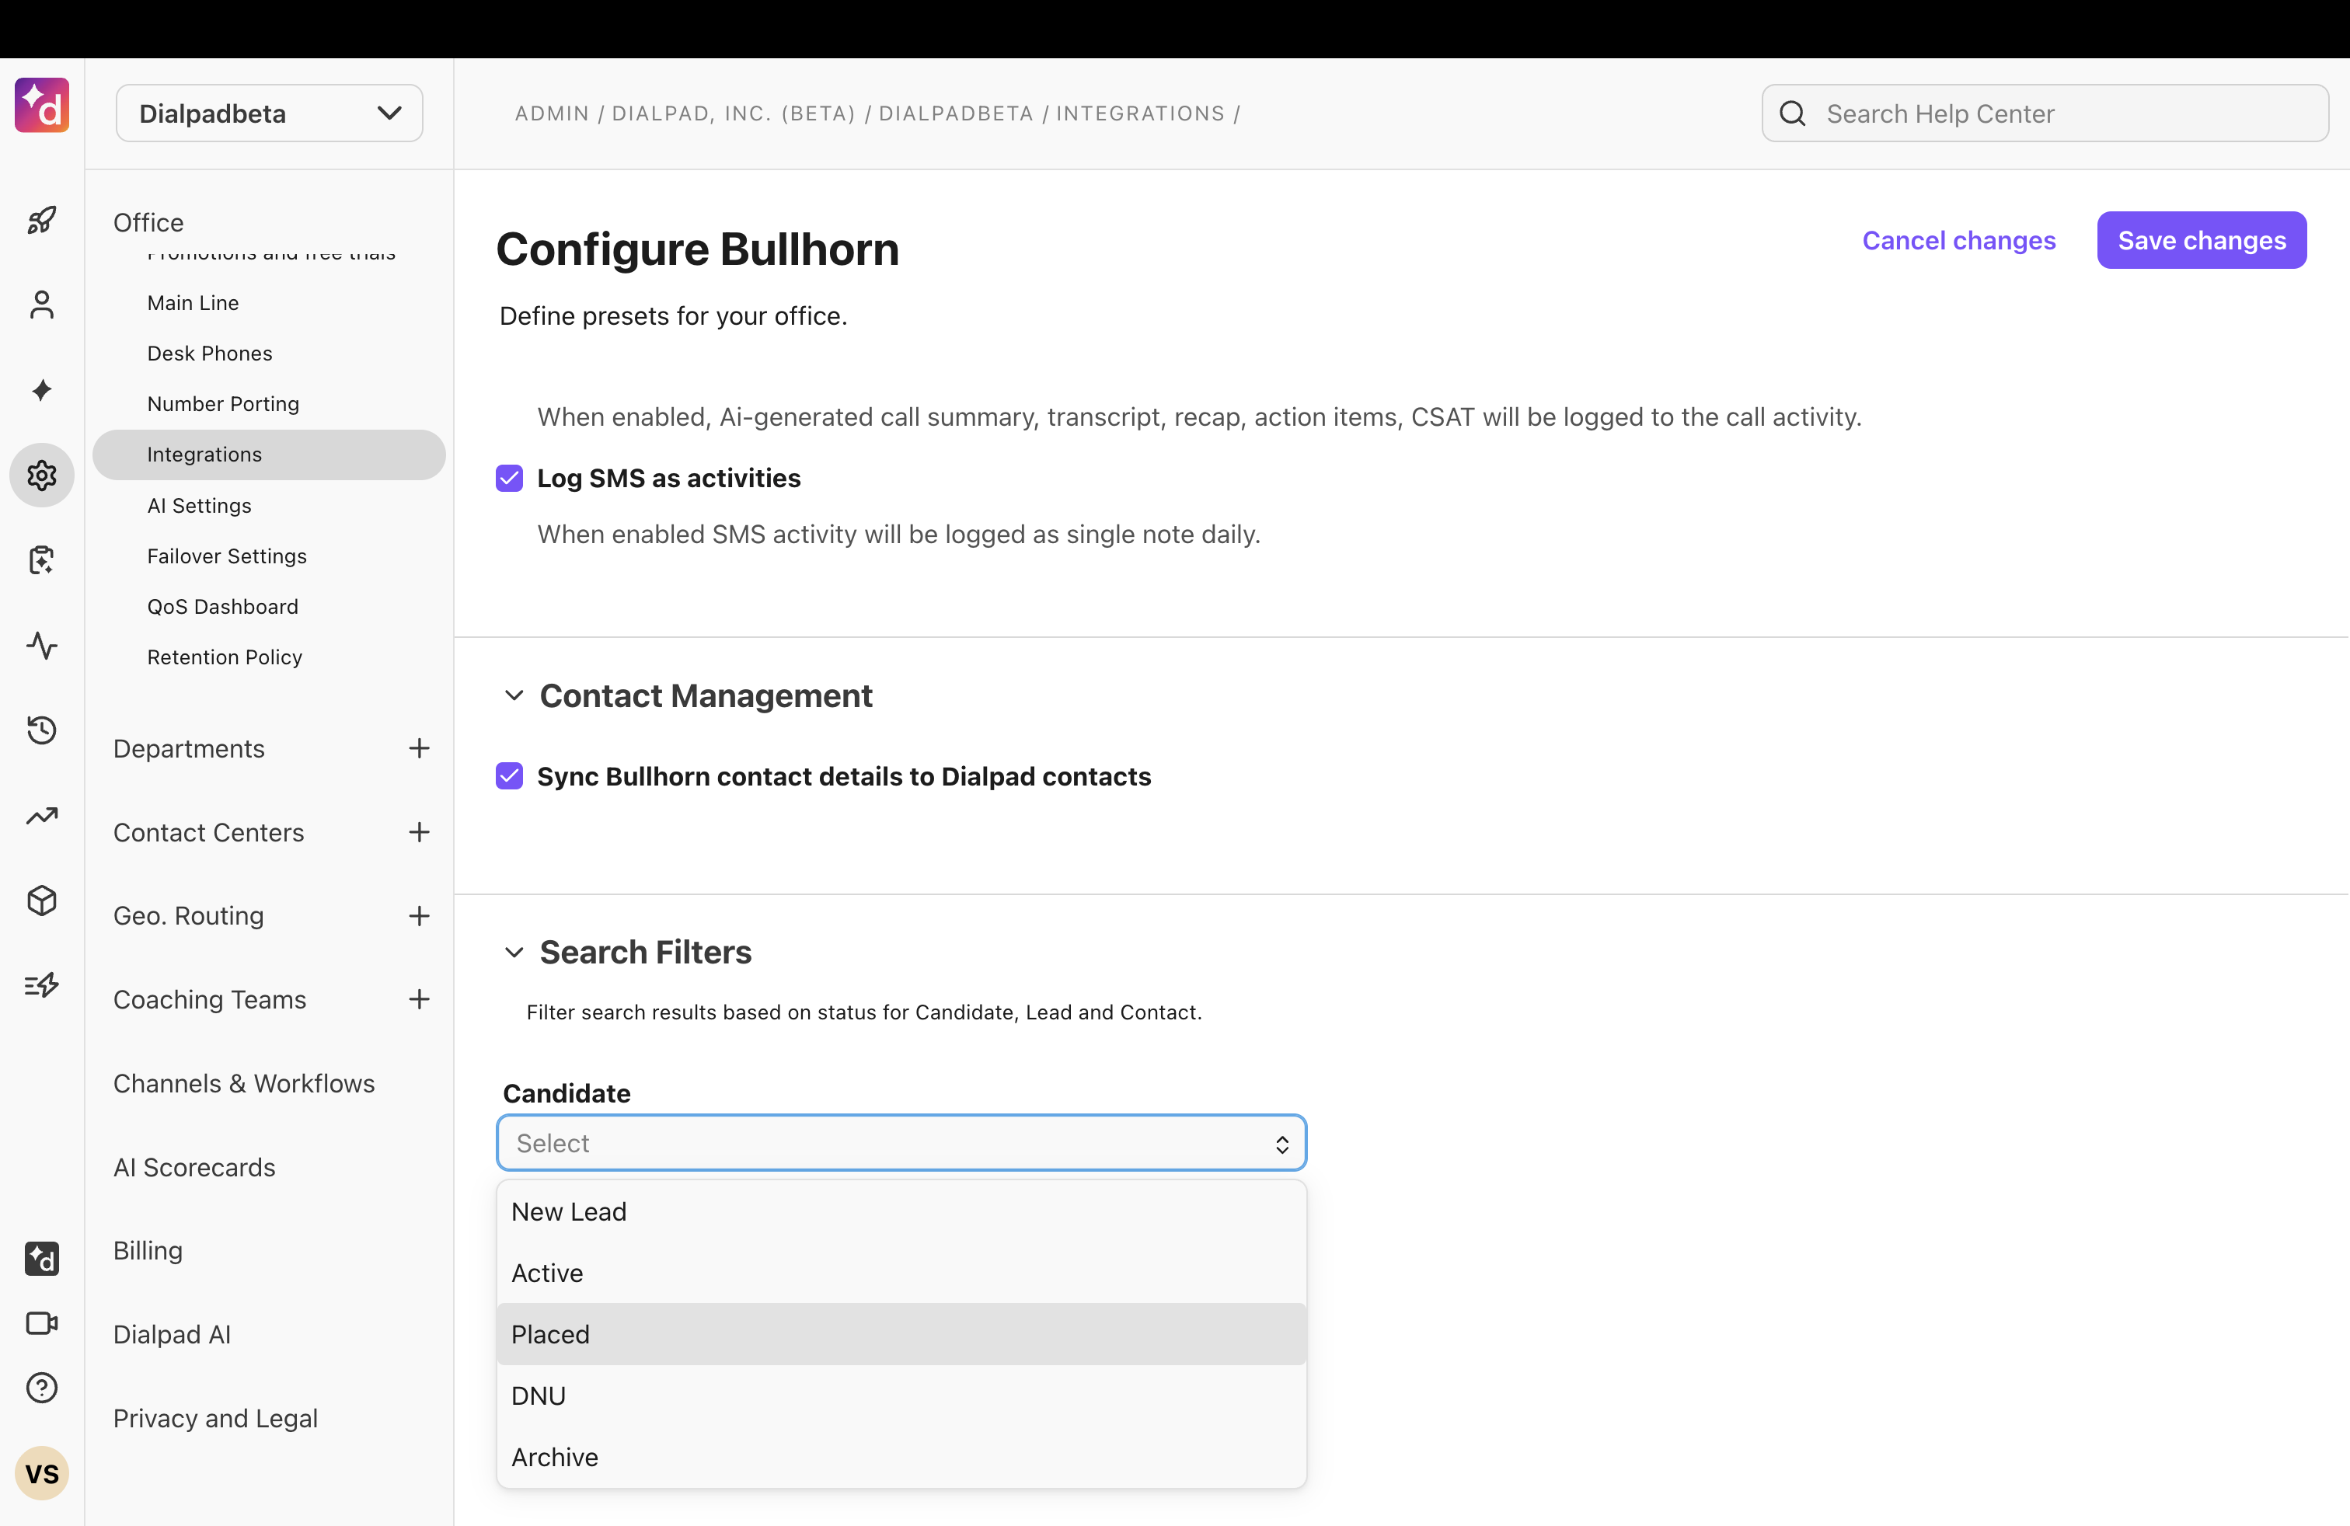
Task: Collapse the Contact Management section
Action: pyautogui.click(x=514, y=696)
